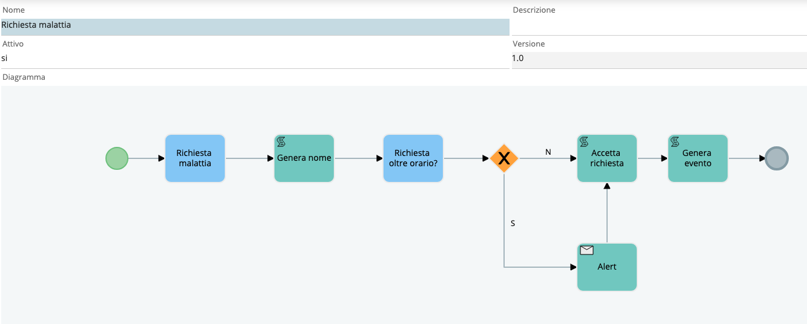Viewport: 807px width, 324px height.
Task: Select the Alert message task node
Action: 607,267
